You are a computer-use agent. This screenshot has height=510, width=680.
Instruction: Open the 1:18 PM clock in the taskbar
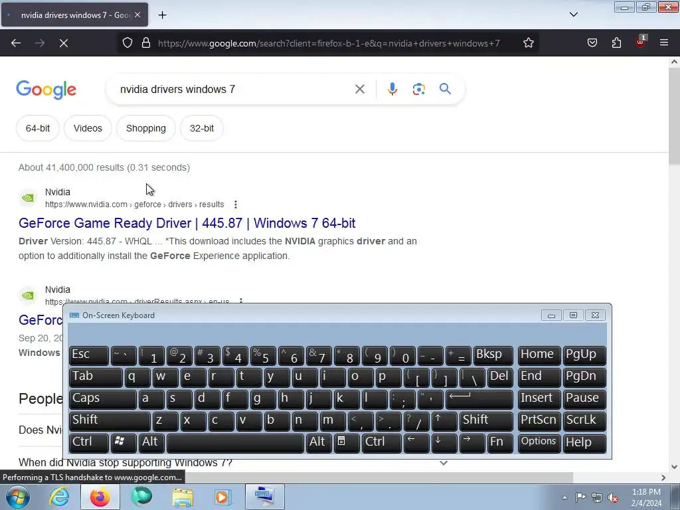646,497
